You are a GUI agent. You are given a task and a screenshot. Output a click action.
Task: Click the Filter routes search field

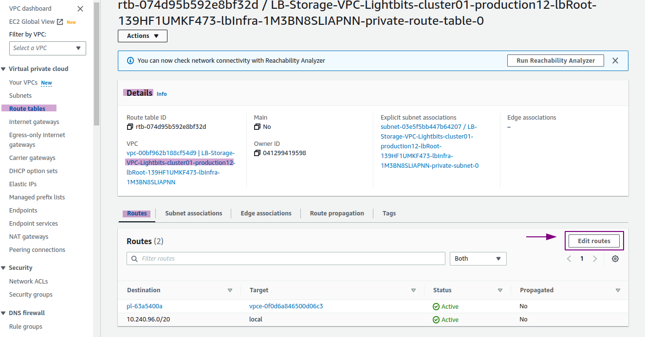point(286,259)
